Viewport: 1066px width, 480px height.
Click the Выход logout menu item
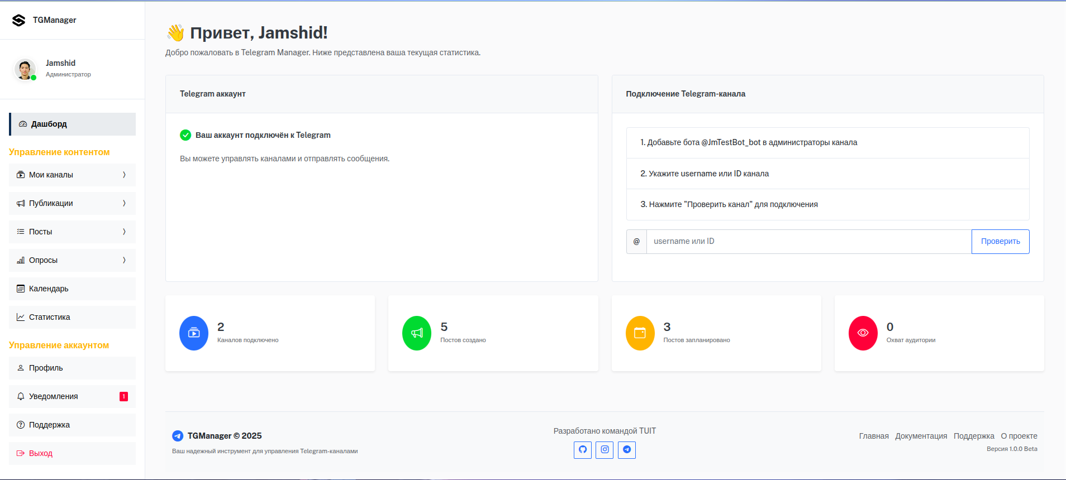point(72,453)
